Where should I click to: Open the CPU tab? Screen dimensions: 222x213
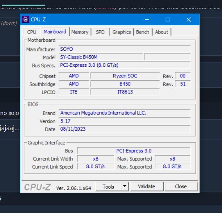click(x=32, y=32)
